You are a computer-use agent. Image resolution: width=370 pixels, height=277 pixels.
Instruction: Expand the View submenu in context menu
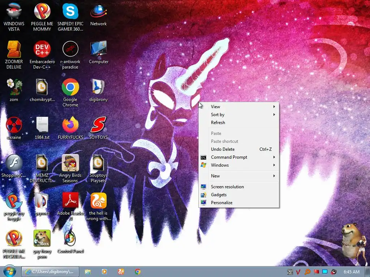pyautogui.click(x=239, y=107)
